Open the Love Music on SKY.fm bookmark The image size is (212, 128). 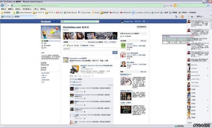[x=141, y=13]
